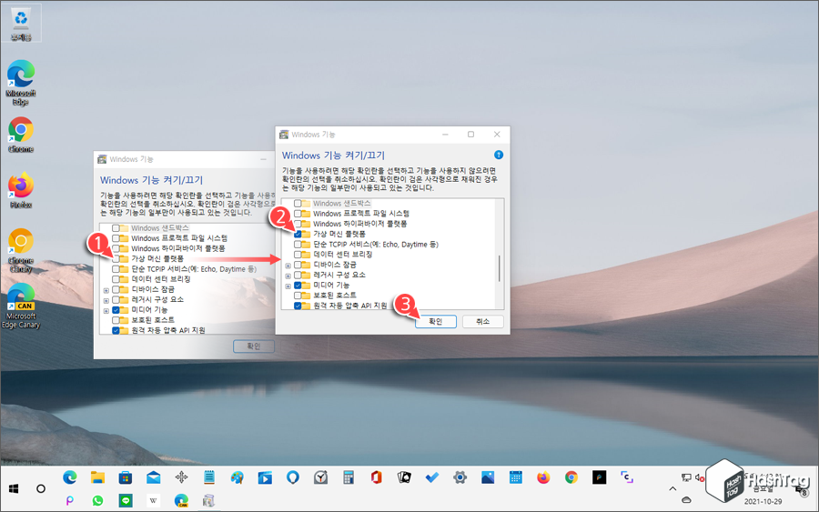
Task: Check 단순 TCPIP 서비스 in front dialog
Action: pos(298,245)
